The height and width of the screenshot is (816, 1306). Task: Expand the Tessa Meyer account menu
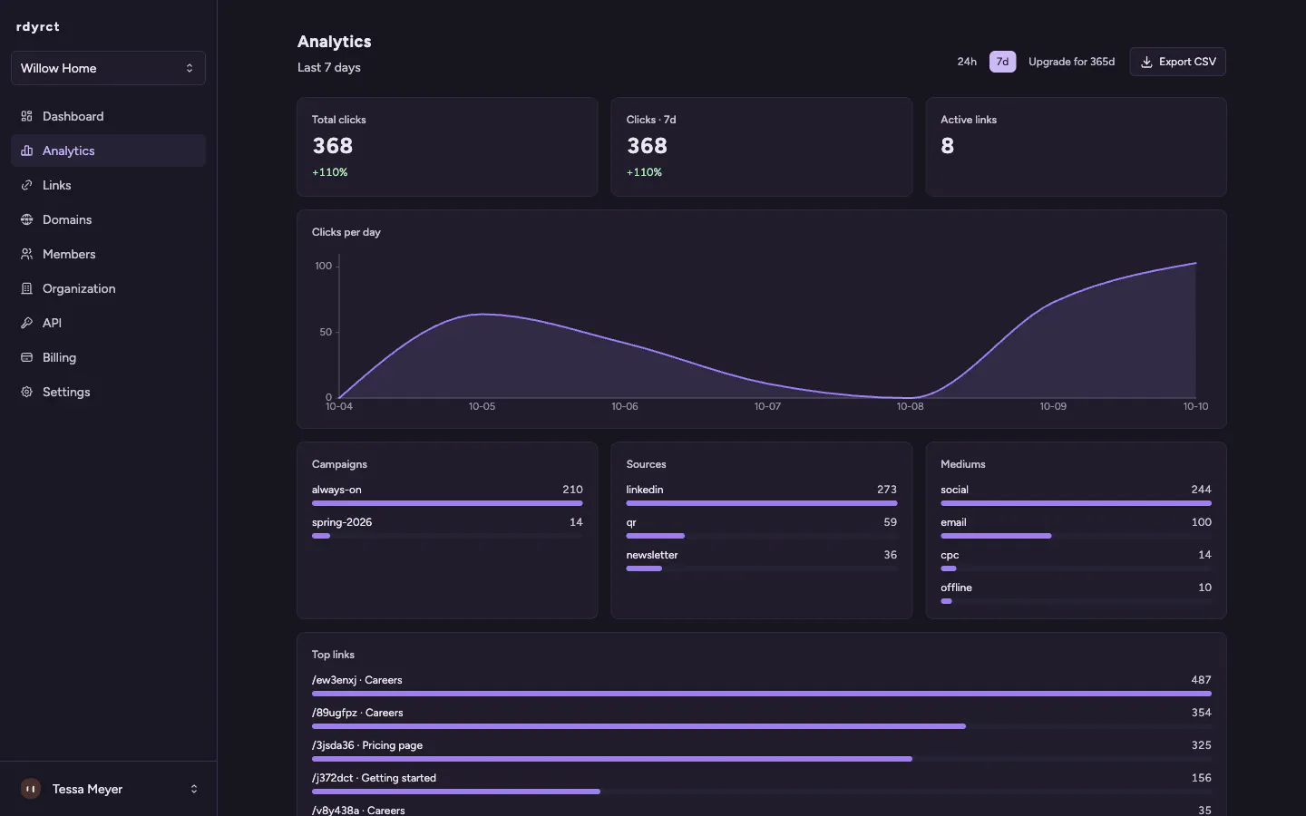click(108, 789)
